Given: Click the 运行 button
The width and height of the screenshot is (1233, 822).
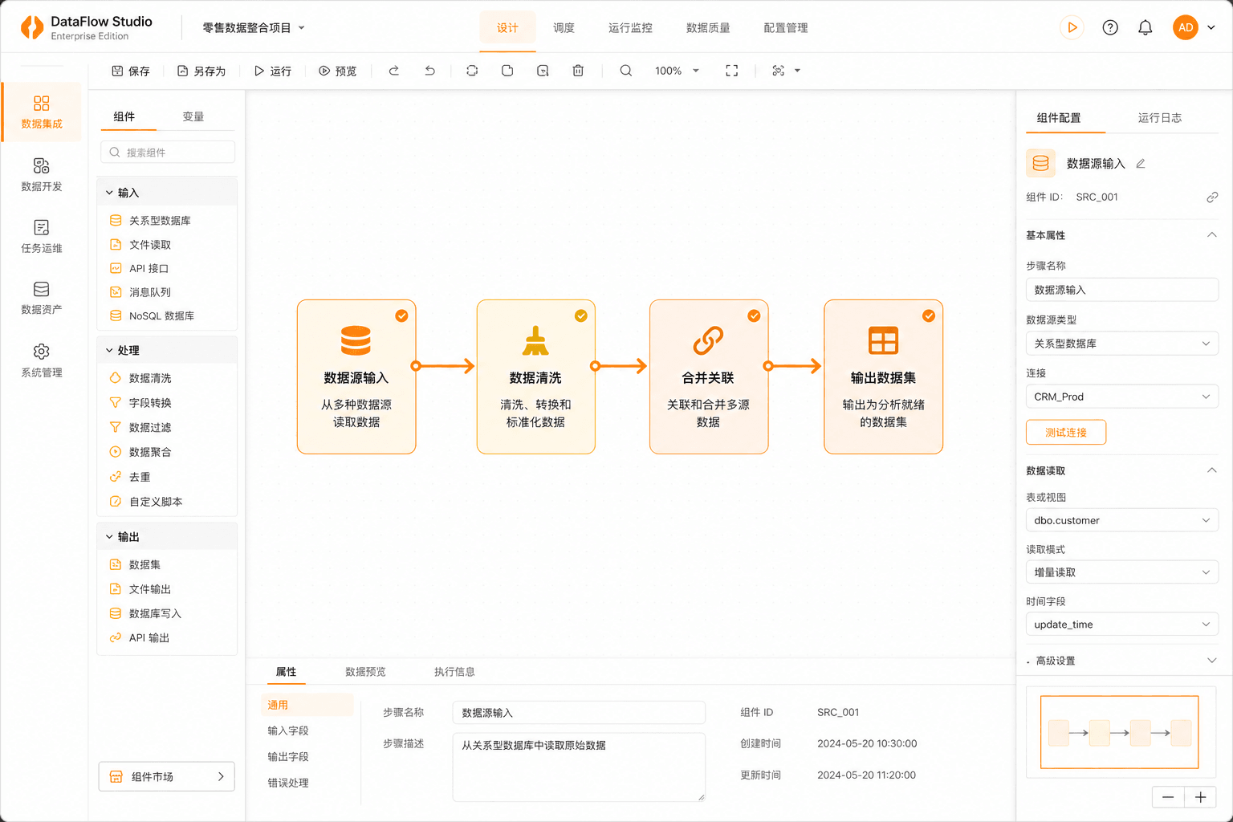Looking at the screenshot, I should (273, 71).
